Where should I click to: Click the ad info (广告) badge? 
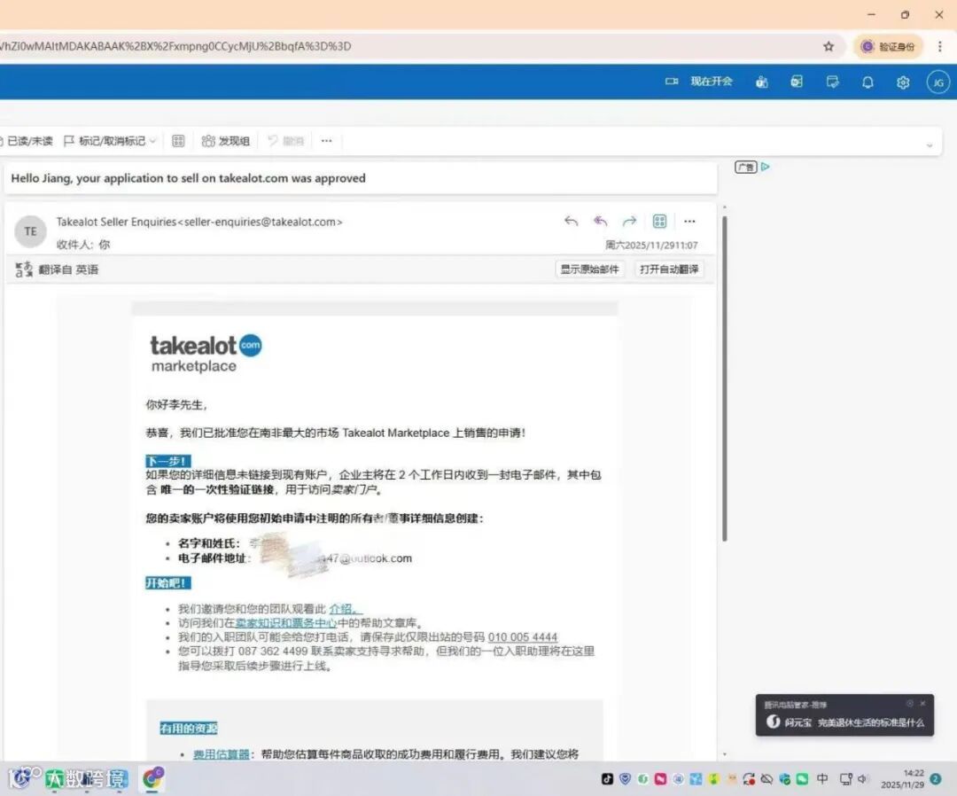pos(746,167)
